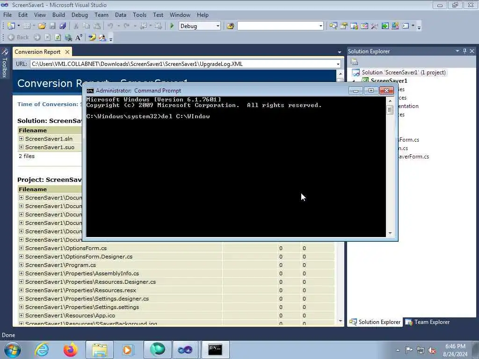This screenshot has height=359, width=479.
Task: Open the Properties Window toolbar icon
Action: click(344, 26)
